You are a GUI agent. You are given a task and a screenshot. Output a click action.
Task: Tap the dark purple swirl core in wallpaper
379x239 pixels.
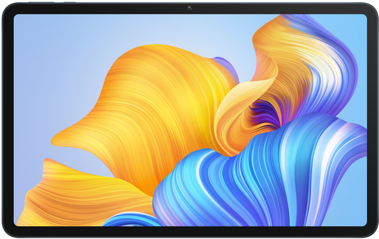265,111
